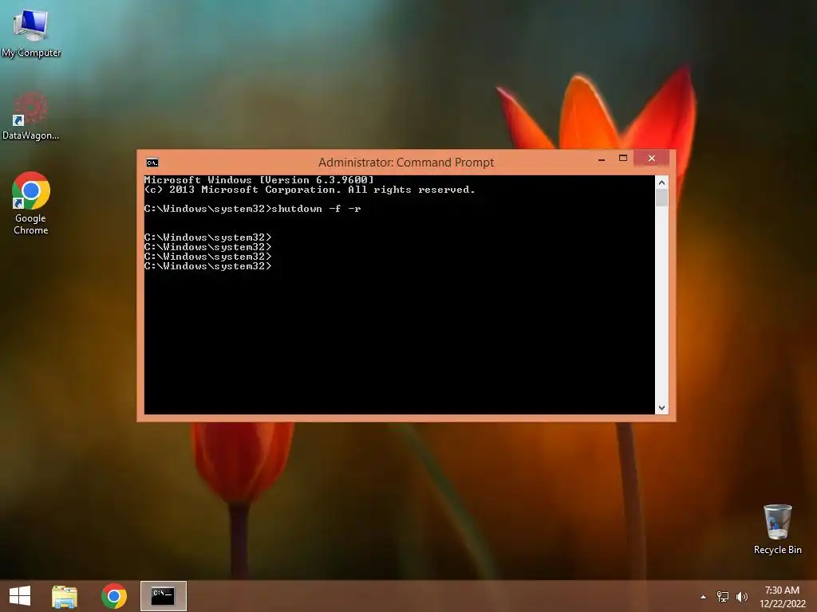Viewport: 817px width, 612px height.
Task: Click the 2013 Microsoft Corporation copyright line
Action: pos(310,190)
